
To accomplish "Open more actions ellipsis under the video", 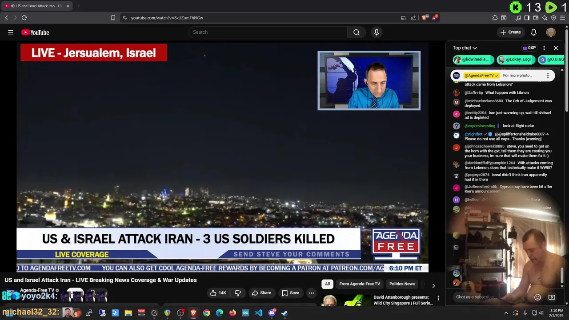I will tap(312, 293).
